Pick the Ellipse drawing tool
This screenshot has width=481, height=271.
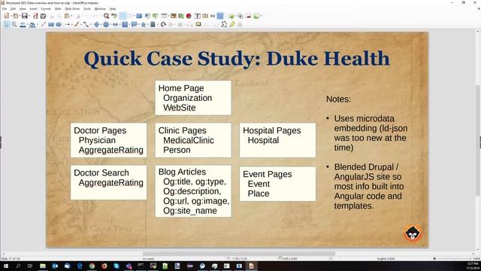[59, 24]
